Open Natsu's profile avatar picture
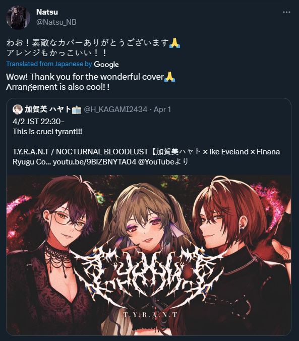The width and height of the screenshot is (299, 341). 18,17
